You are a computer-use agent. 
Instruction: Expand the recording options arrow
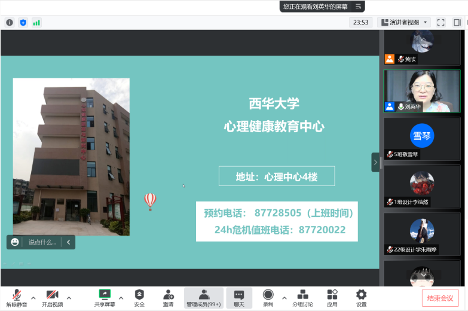[285, 298]
